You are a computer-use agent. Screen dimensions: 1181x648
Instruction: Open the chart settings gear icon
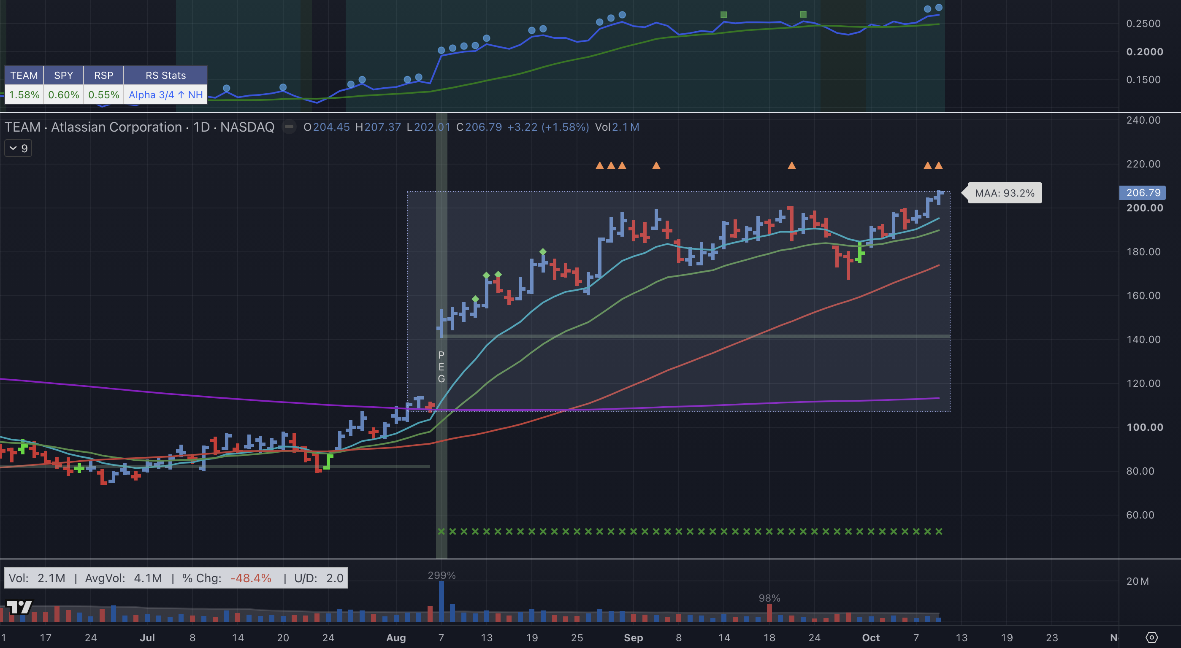click(x=1151, y=637)
